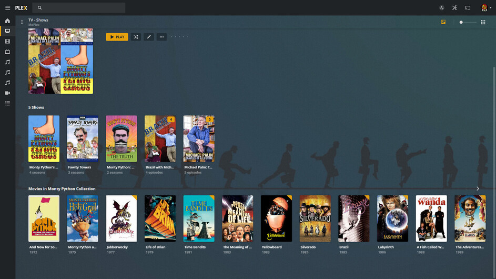This screenshot has height=279, width=496.
Task: Shuffle the collection
Action: [136, 37]
